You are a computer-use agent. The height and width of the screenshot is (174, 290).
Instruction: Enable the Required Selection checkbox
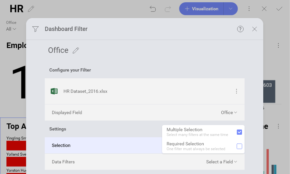click(239, 146)
